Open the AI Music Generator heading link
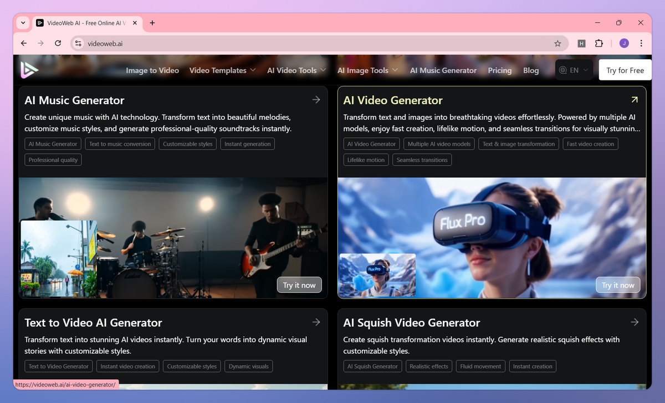Image resolution: width=665 pixels, height=403 pixels. point(74,100)
